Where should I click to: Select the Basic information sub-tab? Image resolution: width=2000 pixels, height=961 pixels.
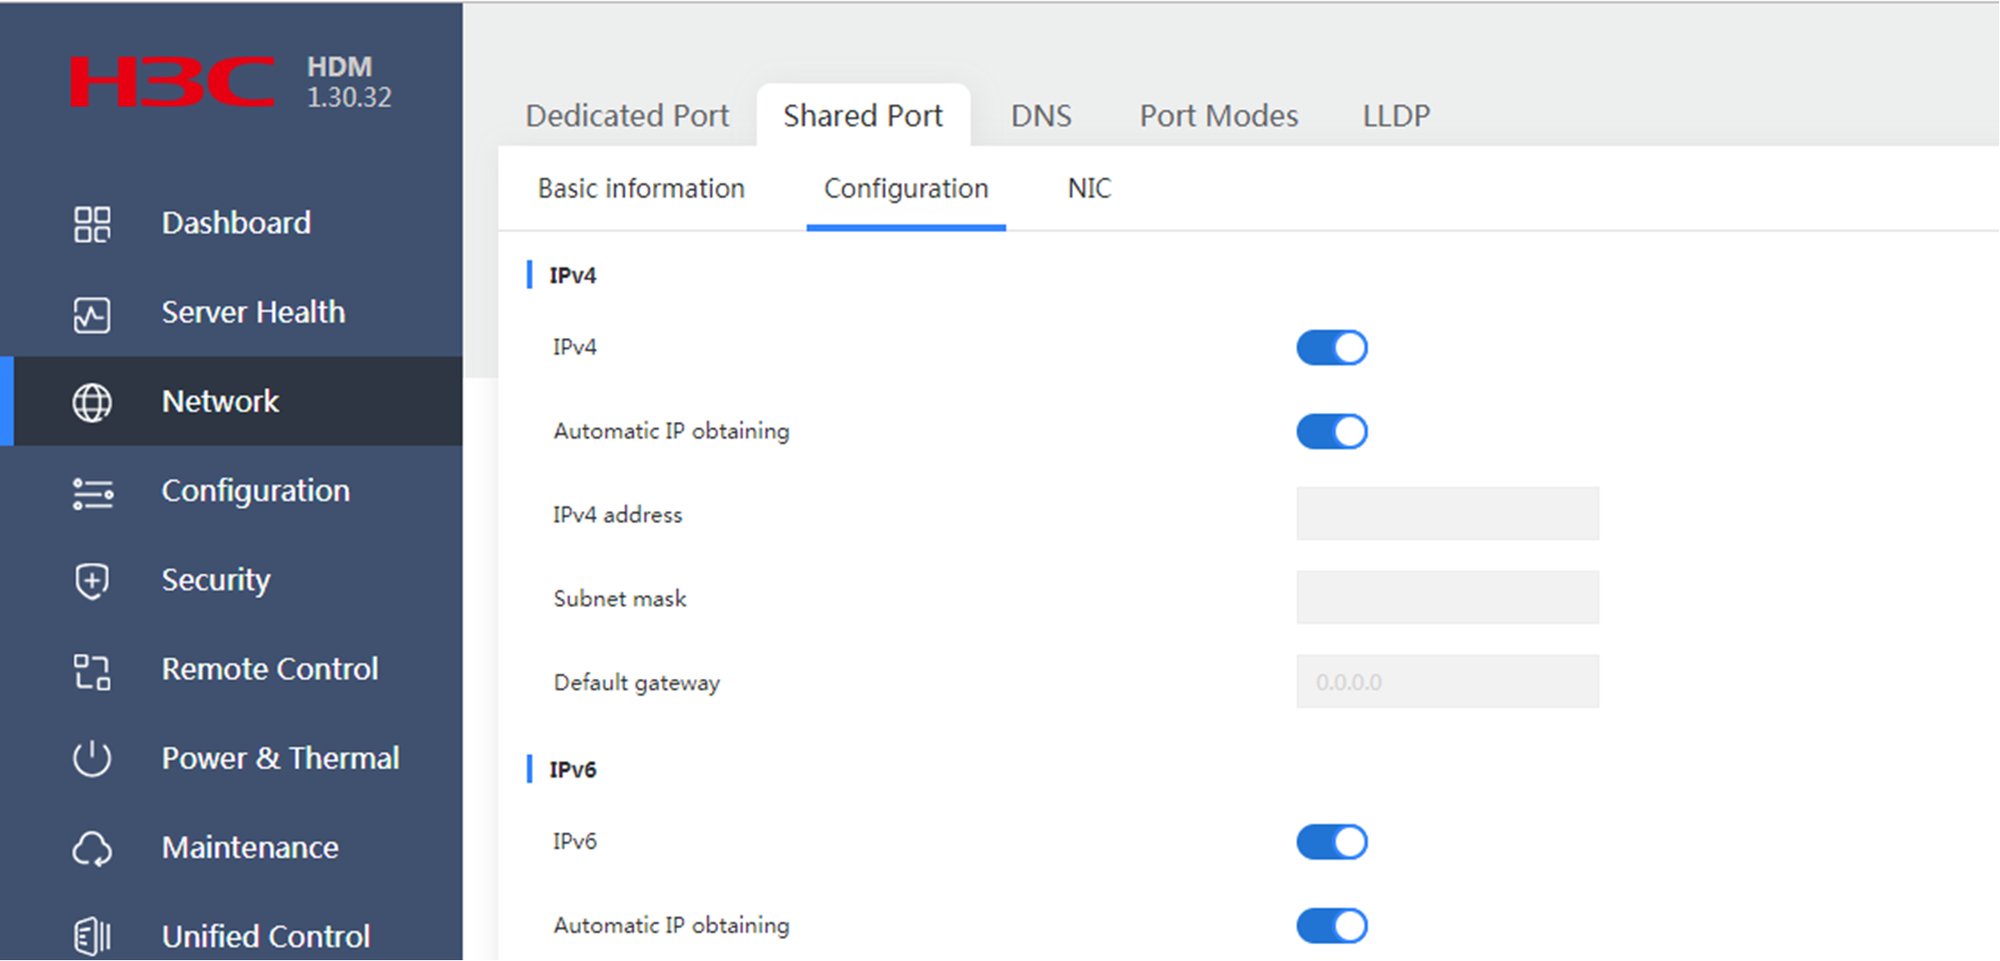click(641, 189)
